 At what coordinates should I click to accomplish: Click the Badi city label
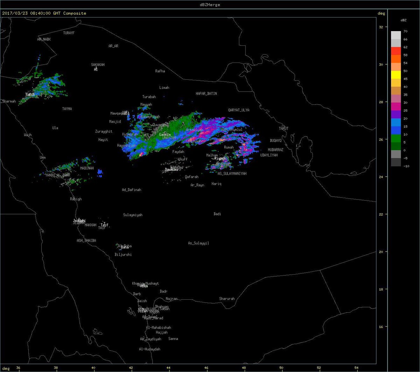(217, 214)
